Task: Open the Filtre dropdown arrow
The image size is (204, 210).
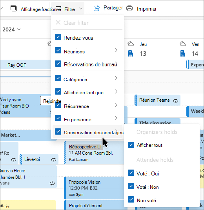Action: click(81, 9)
